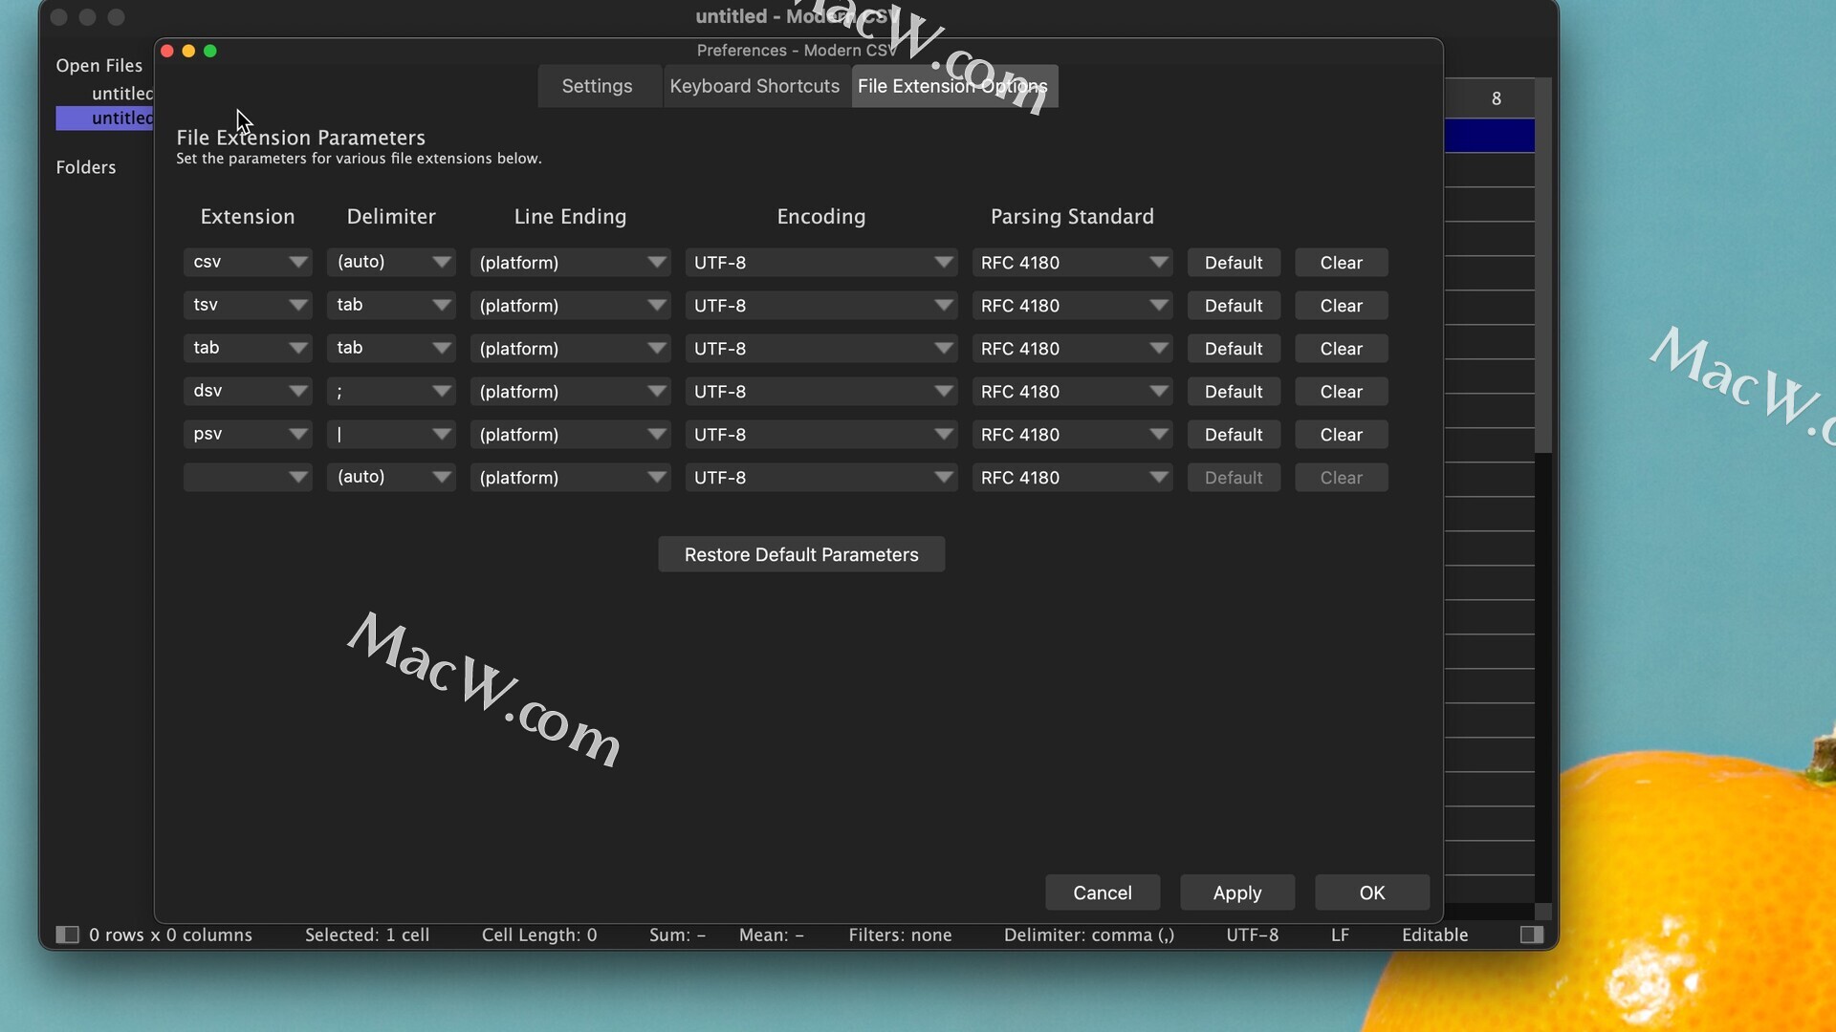Open line ending dropdown for psv row

coord(571,434)
